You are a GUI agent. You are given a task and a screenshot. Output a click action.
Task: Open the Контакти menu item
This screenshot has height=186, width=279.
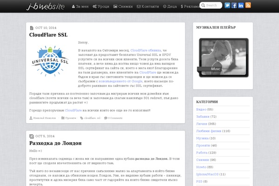[148, 7]
